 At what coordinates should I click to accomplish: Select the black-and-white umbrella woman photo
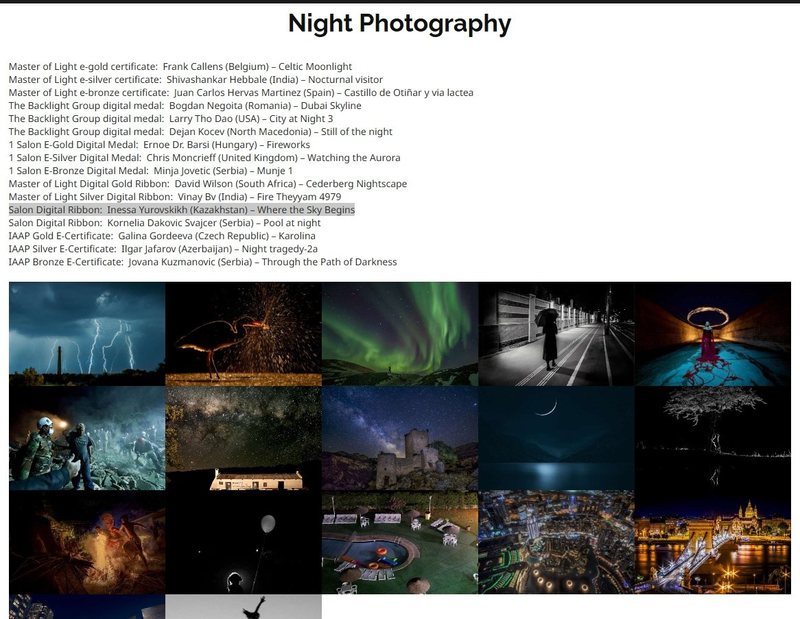[556, 334]
